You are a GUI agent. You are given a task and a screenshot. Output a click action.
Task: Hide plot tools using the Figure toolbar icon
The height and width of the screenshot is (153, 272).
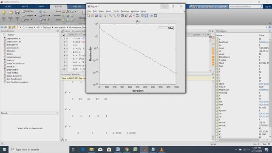(151, 16)
